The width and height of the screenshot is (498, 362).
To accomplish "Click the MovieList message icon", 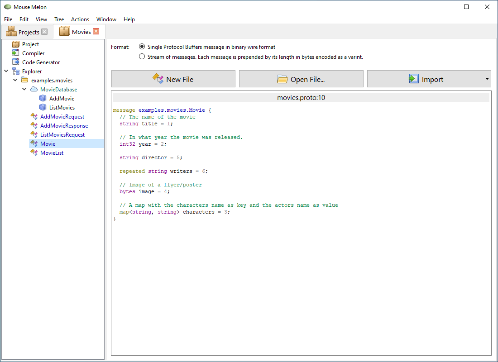I will coord(34,152).
